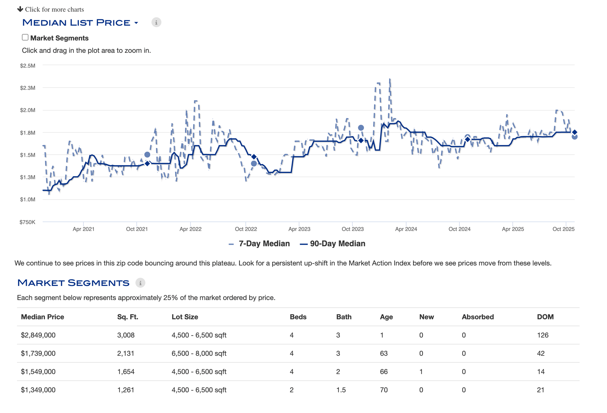Image resolution: width=607 pixels, height=413 pixels.
Task: Select the $2,849,000 segment row
Action: (x=38, y=335)
